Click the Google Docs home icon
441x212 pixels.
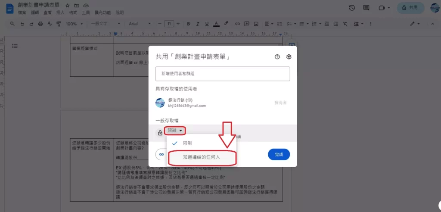[10, 9]
